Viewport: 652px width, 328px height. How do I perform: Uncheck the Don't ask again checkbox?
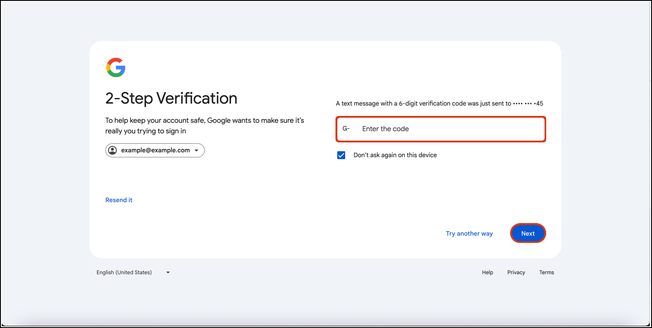(x=341, y=155)
